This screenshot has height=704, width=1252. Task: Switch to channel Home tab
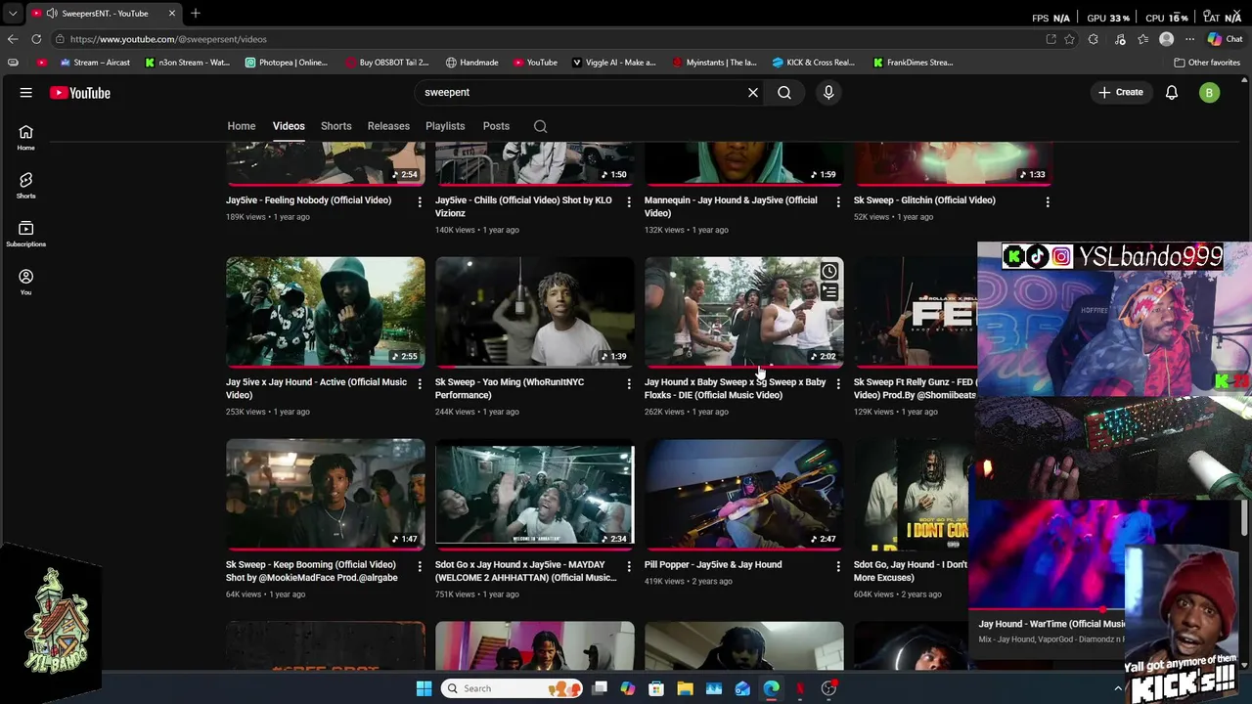pyautogui.click(x=242, y=126)
